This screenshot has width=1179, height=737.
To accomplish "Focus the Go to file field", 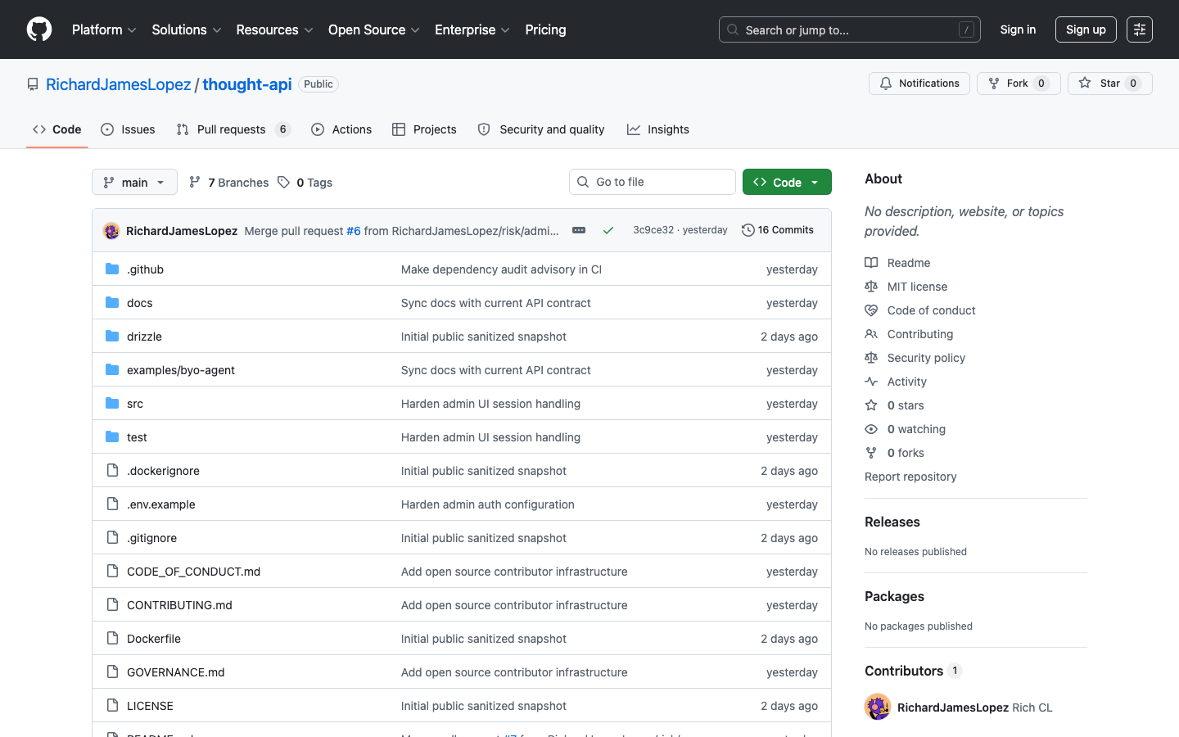I will click(x=653, y=182).
